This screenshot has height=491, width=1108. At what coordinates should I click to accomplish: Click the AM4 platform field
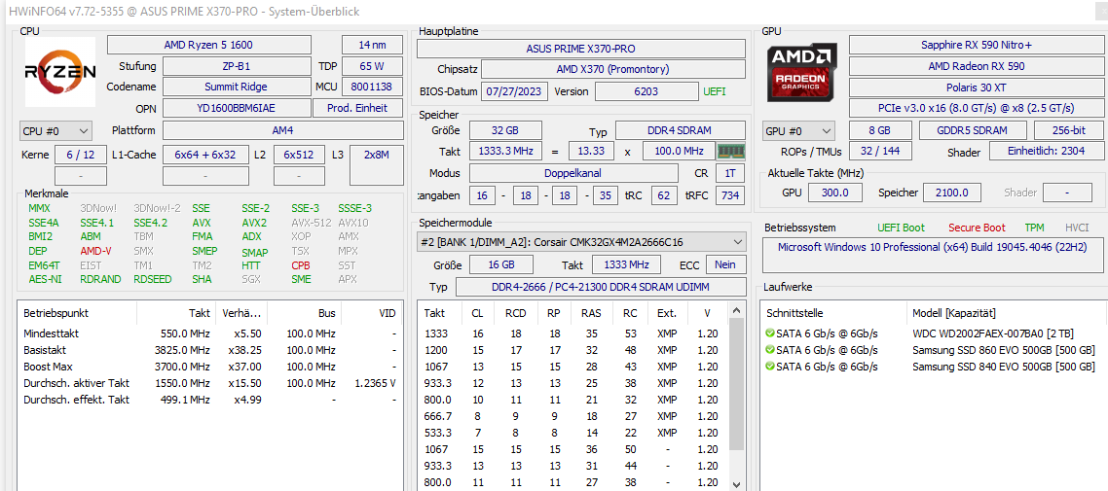(x=282, y=131)
